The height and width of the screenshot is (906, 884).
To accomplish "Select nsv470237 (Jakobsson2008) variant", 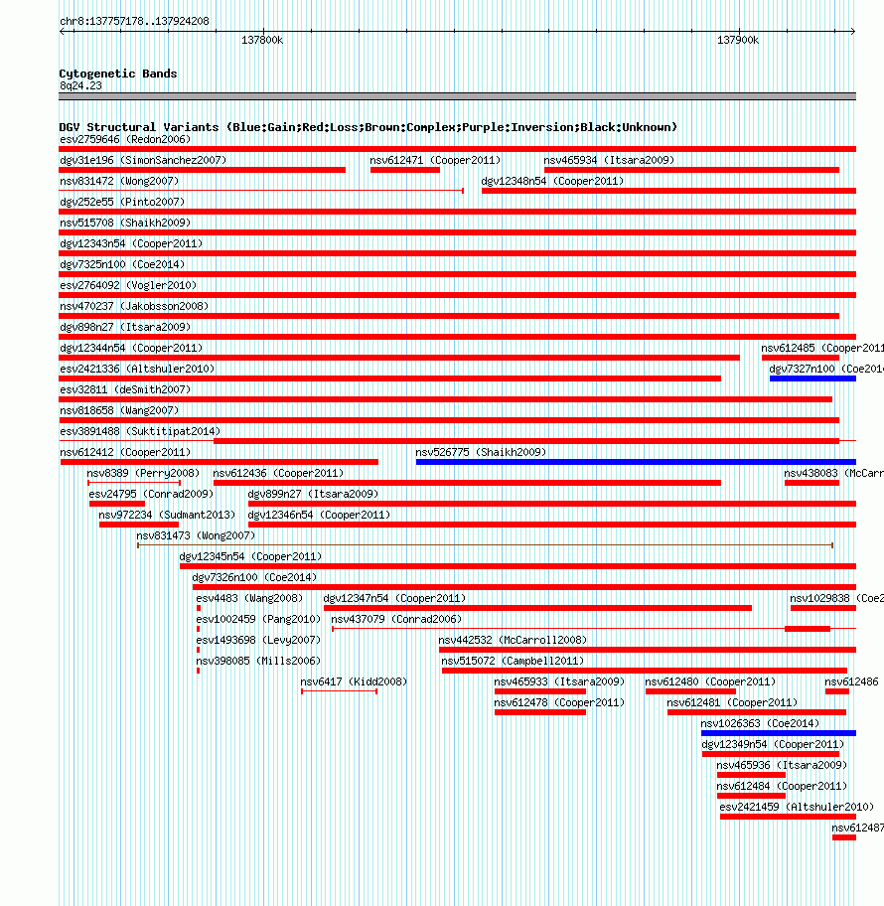I will (x=134, y=306).
